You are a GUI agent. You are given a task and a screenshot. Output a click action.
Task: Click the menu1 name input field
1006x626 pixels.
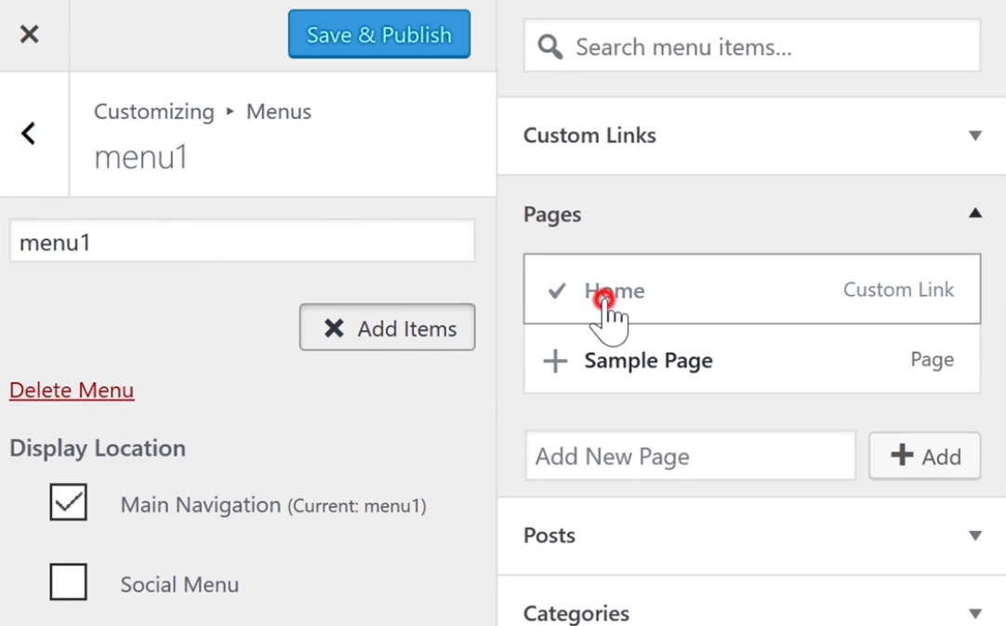(242, 241)
